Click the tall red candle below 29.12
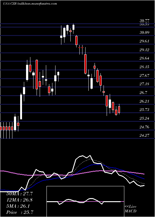 [85, 64]
